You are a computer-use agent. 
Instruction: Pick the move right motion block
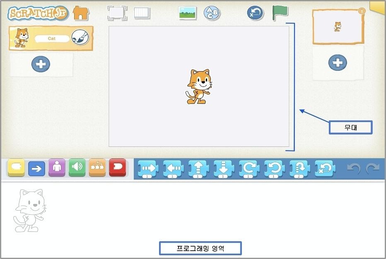click(148, 169)
